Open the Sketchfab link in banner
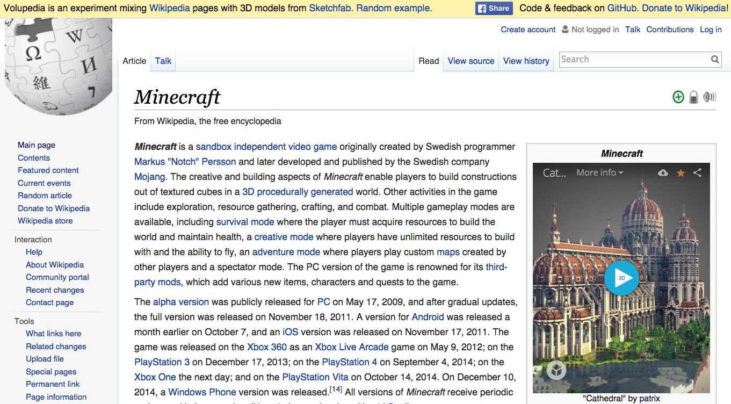Viewport: 731px width, 404px height. [331, 8]
